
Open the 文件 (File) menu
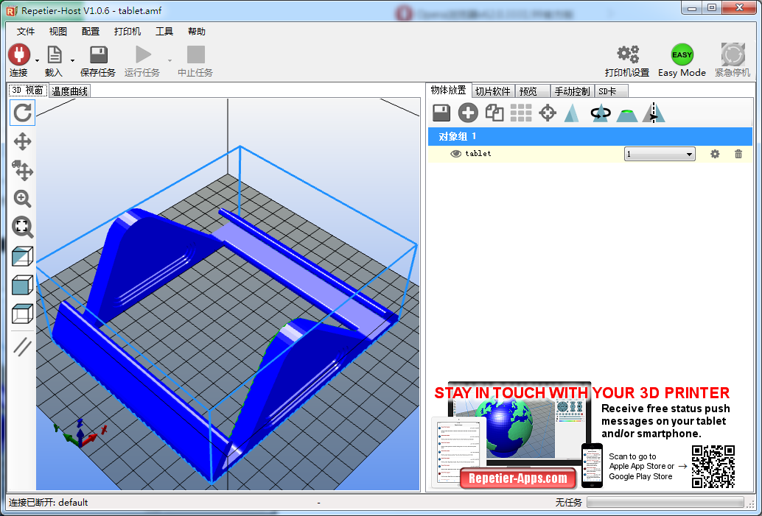pos(26,32)
